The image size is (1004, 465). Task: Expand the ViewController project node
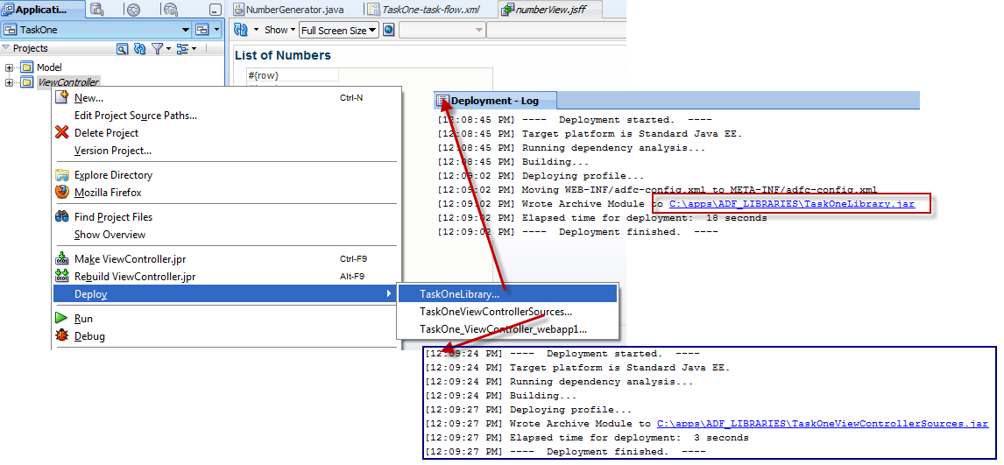[10, 82]
